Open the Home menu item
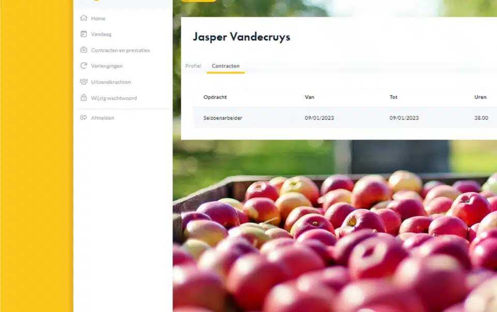497x312 pixels. (98, 18)
